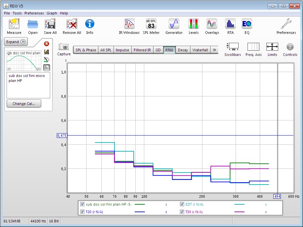Image resolution: width=303 pixels, height=227 pixels.
Task: Switch to the Decay tab
Action: [183, 50]
